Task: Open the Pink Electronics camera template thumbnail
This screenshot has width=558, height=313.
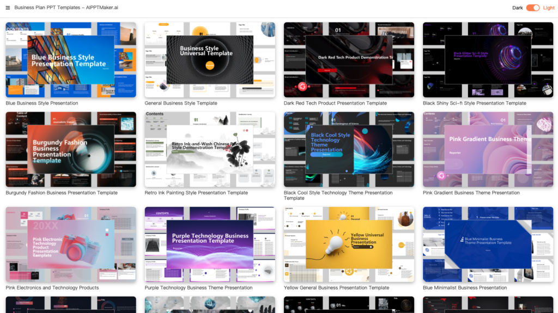Action: click(71, 244)
